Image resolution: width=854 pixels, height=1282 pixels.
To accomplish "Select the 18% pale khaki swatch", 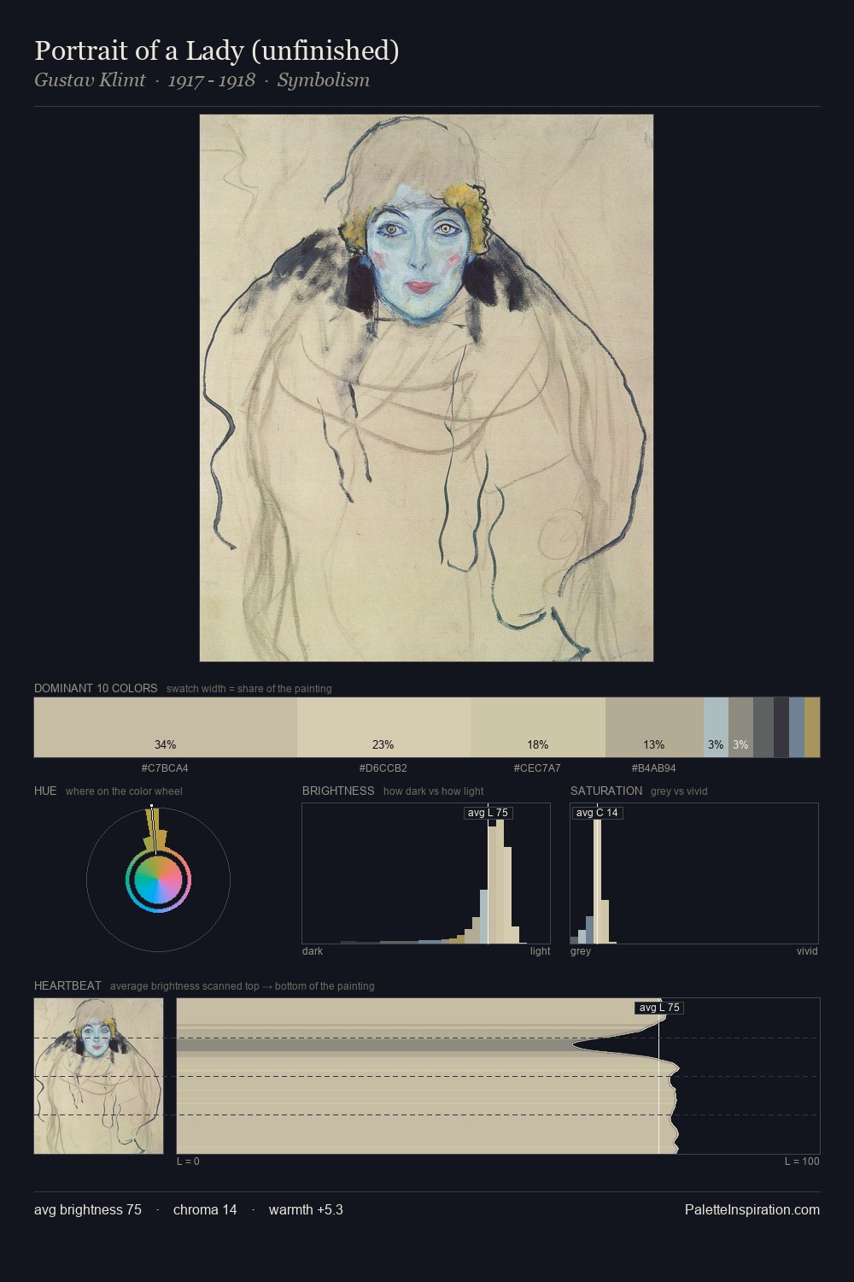I will pos(538,727).
